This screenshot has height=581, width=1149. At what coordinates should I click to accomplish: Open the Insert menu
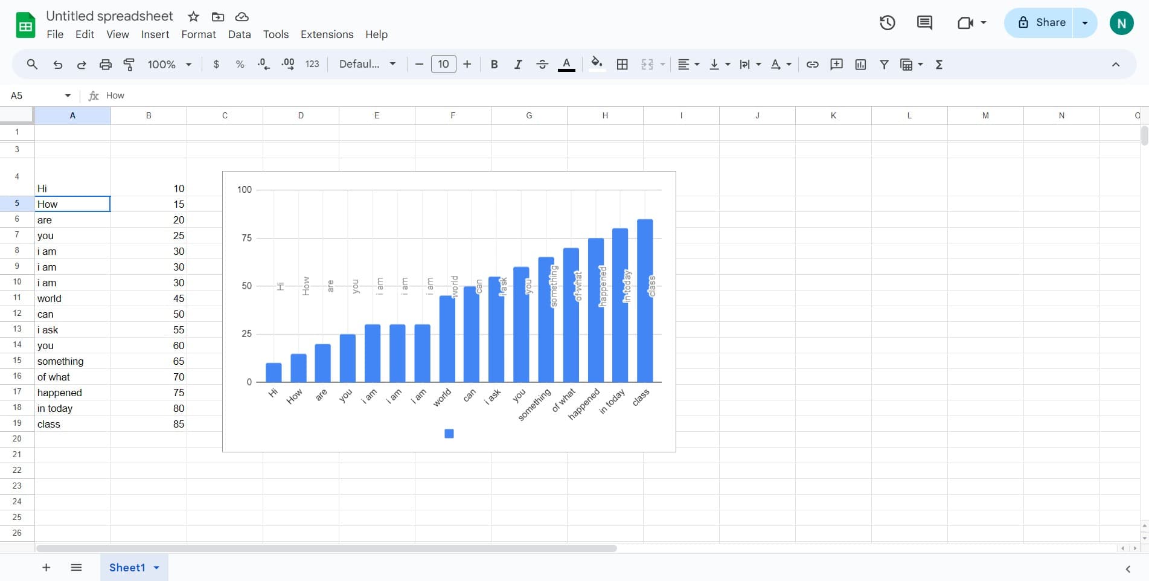click(155, 34)
